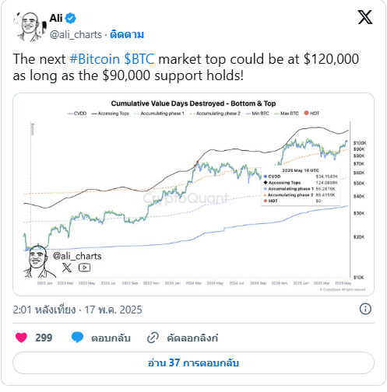The height and width of the screenshot is (392, 387).
Task: Open the @ali_charts handle link
Action: pyautogui.click(x=76, y=34)
